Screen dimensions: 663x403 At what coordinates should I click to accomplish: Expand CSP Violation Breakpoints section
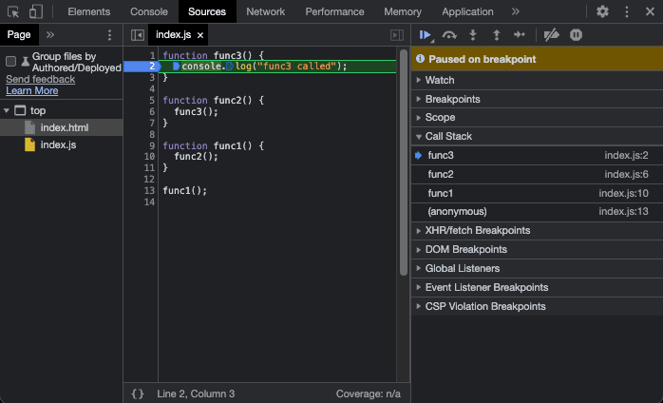pos(537,306)
